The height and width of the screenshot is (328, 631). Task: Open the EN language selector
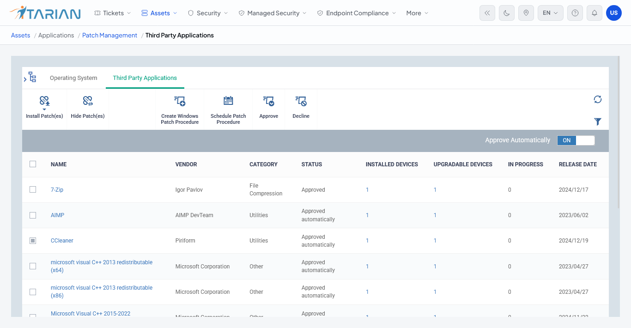pyautogui.click(x=551, y=13)
